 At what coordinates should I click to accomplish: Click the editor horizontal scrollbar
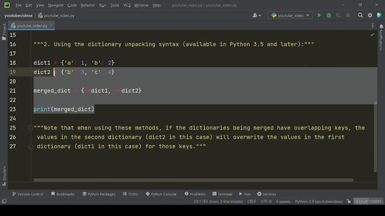(x=194, y=180)
